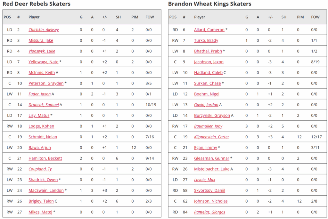
Task: Open Chichkin, Aleksey player link
Action: point(44,30)
